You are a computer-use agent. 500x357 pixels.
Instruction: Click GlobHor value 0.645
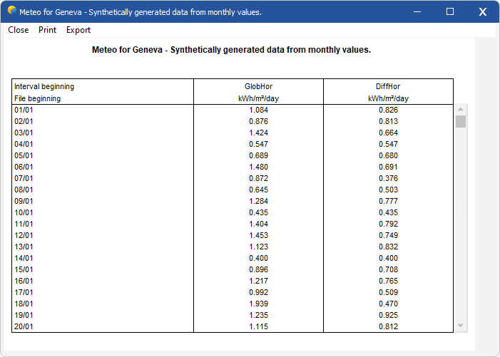pyautogui.click(x=258, y=190)
